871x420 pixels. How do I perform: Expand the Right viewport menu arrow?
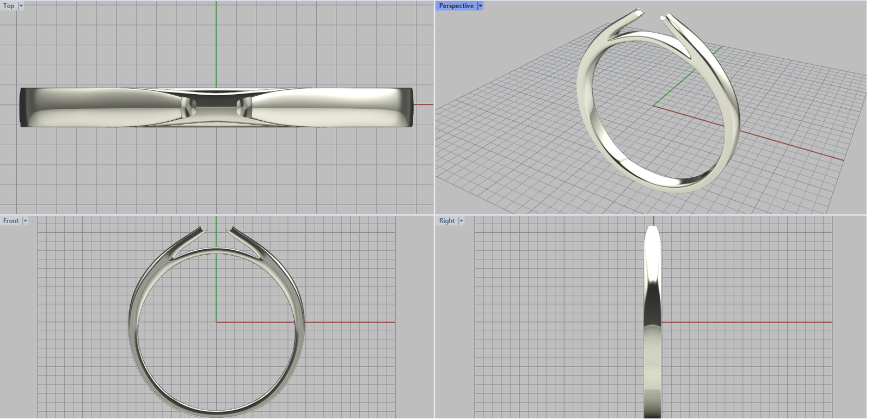[461, 221]
